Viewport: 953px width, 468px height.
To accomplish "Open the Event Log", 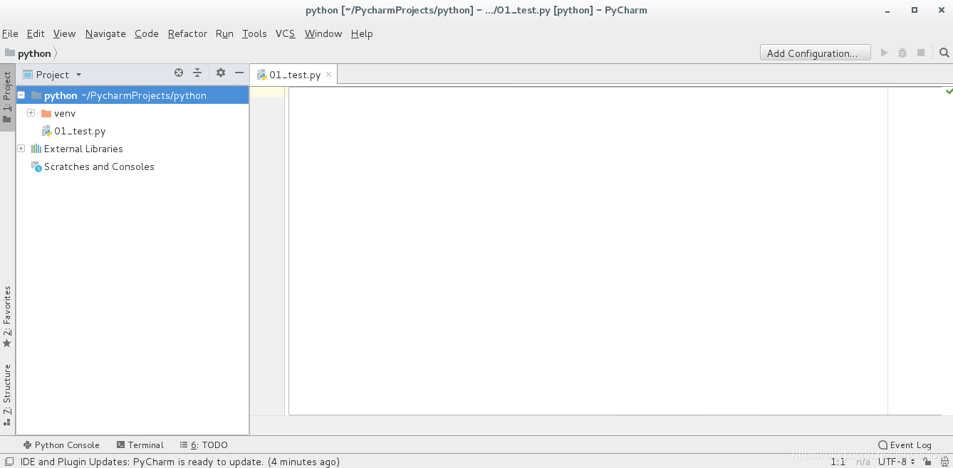I will (x=905, y=445).
